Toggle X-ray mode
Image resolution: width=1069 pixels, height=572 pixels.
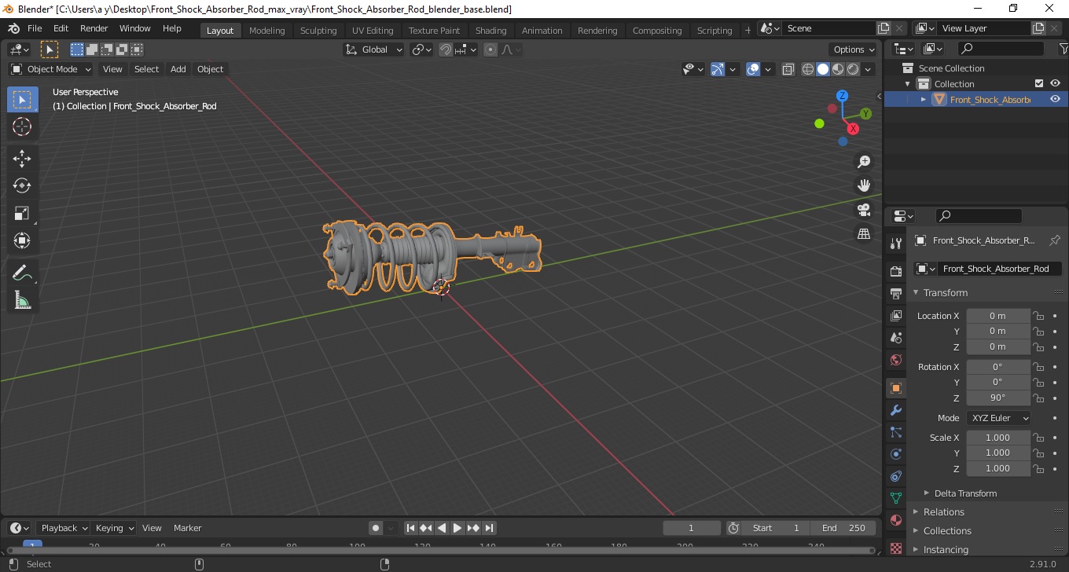tap(788, 69)
